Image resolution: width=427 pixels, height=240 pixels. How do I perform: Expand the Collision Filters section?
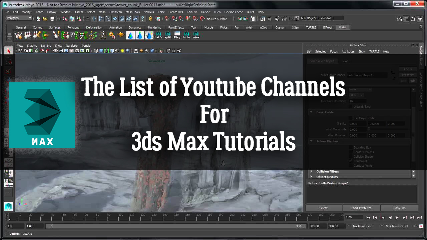pos(311,171)
